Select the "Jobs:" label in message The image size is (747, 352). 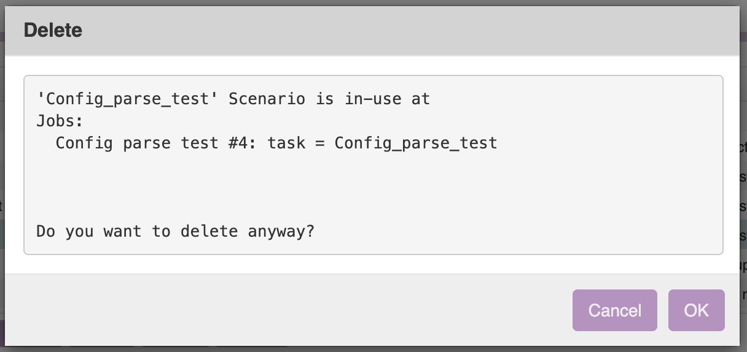tap(60, 121)
